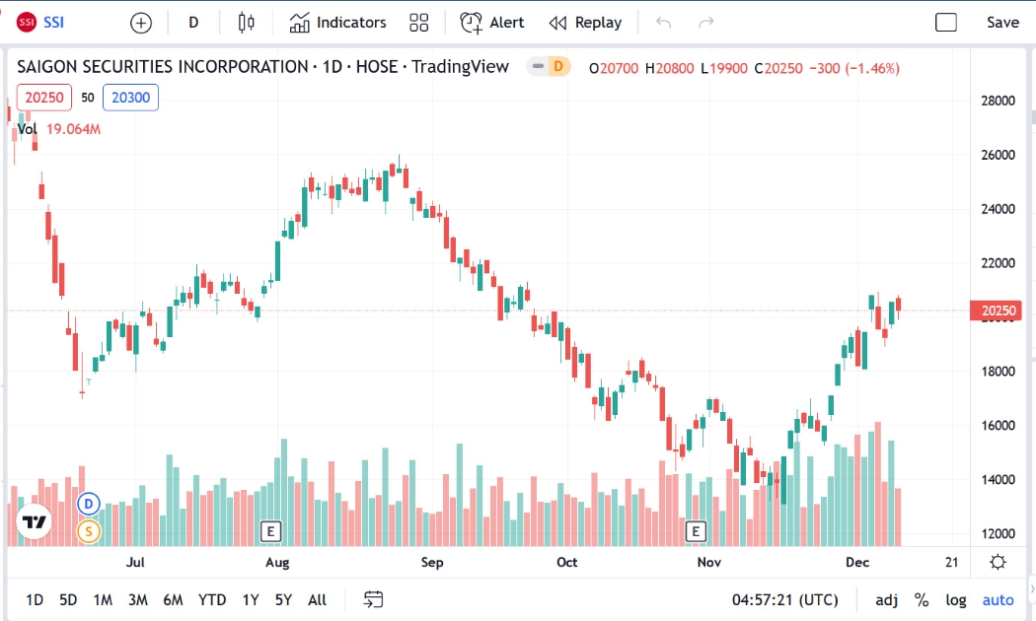
Task: Open the D interval dropdown
Action: coord(193,23)
